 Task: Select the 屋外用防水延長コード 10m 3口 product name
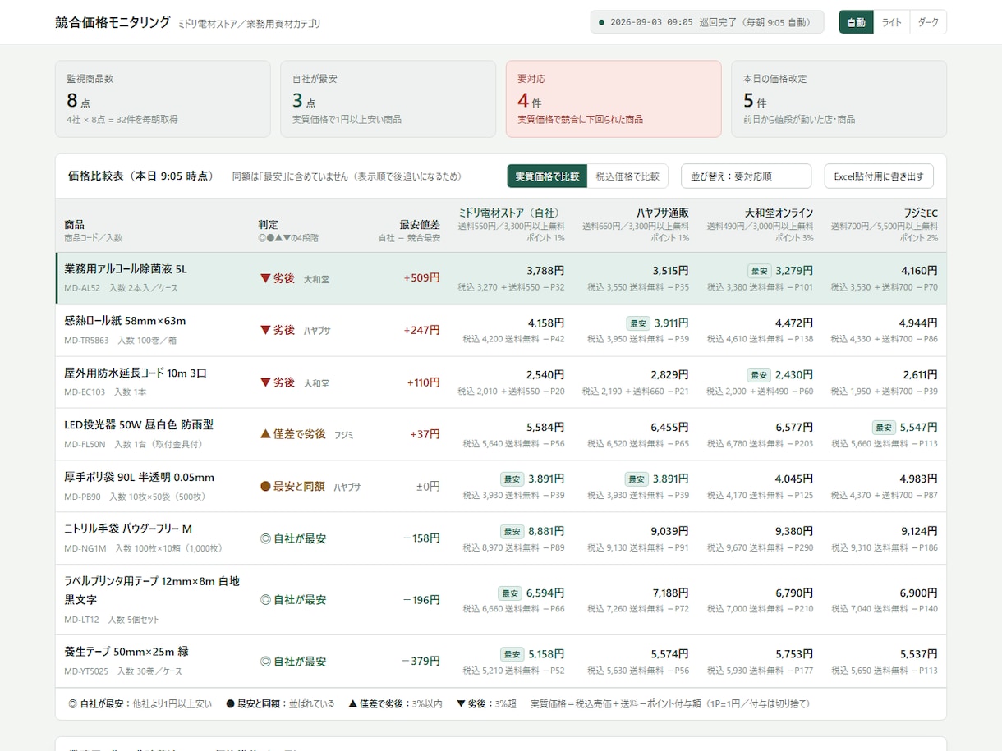coord(136,373)
